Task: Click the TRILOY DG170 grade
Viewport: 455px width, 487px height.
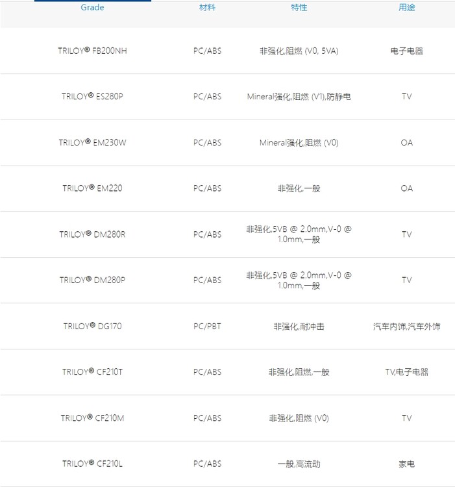Action: [92, 326]
